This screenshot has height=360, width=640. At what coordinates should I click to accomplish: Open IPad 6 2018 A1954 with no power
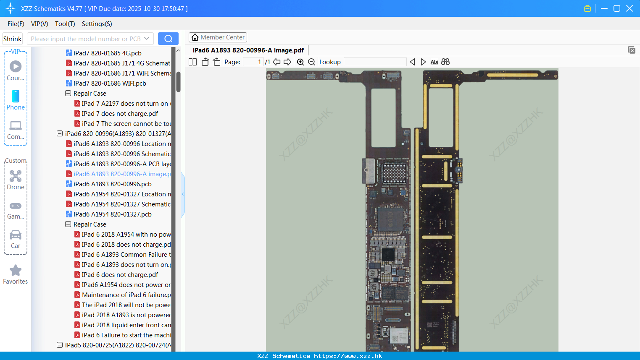tap(122, 234)
